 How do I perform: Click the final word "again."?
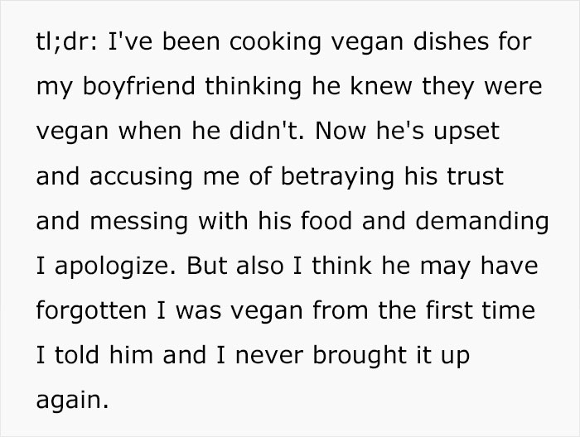pos(73,401)
